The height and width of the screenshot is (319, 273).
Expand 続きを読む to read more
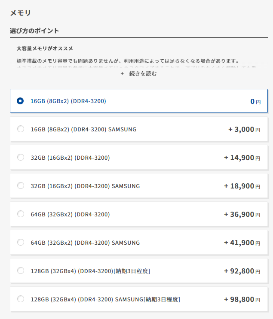click(143, 74)
